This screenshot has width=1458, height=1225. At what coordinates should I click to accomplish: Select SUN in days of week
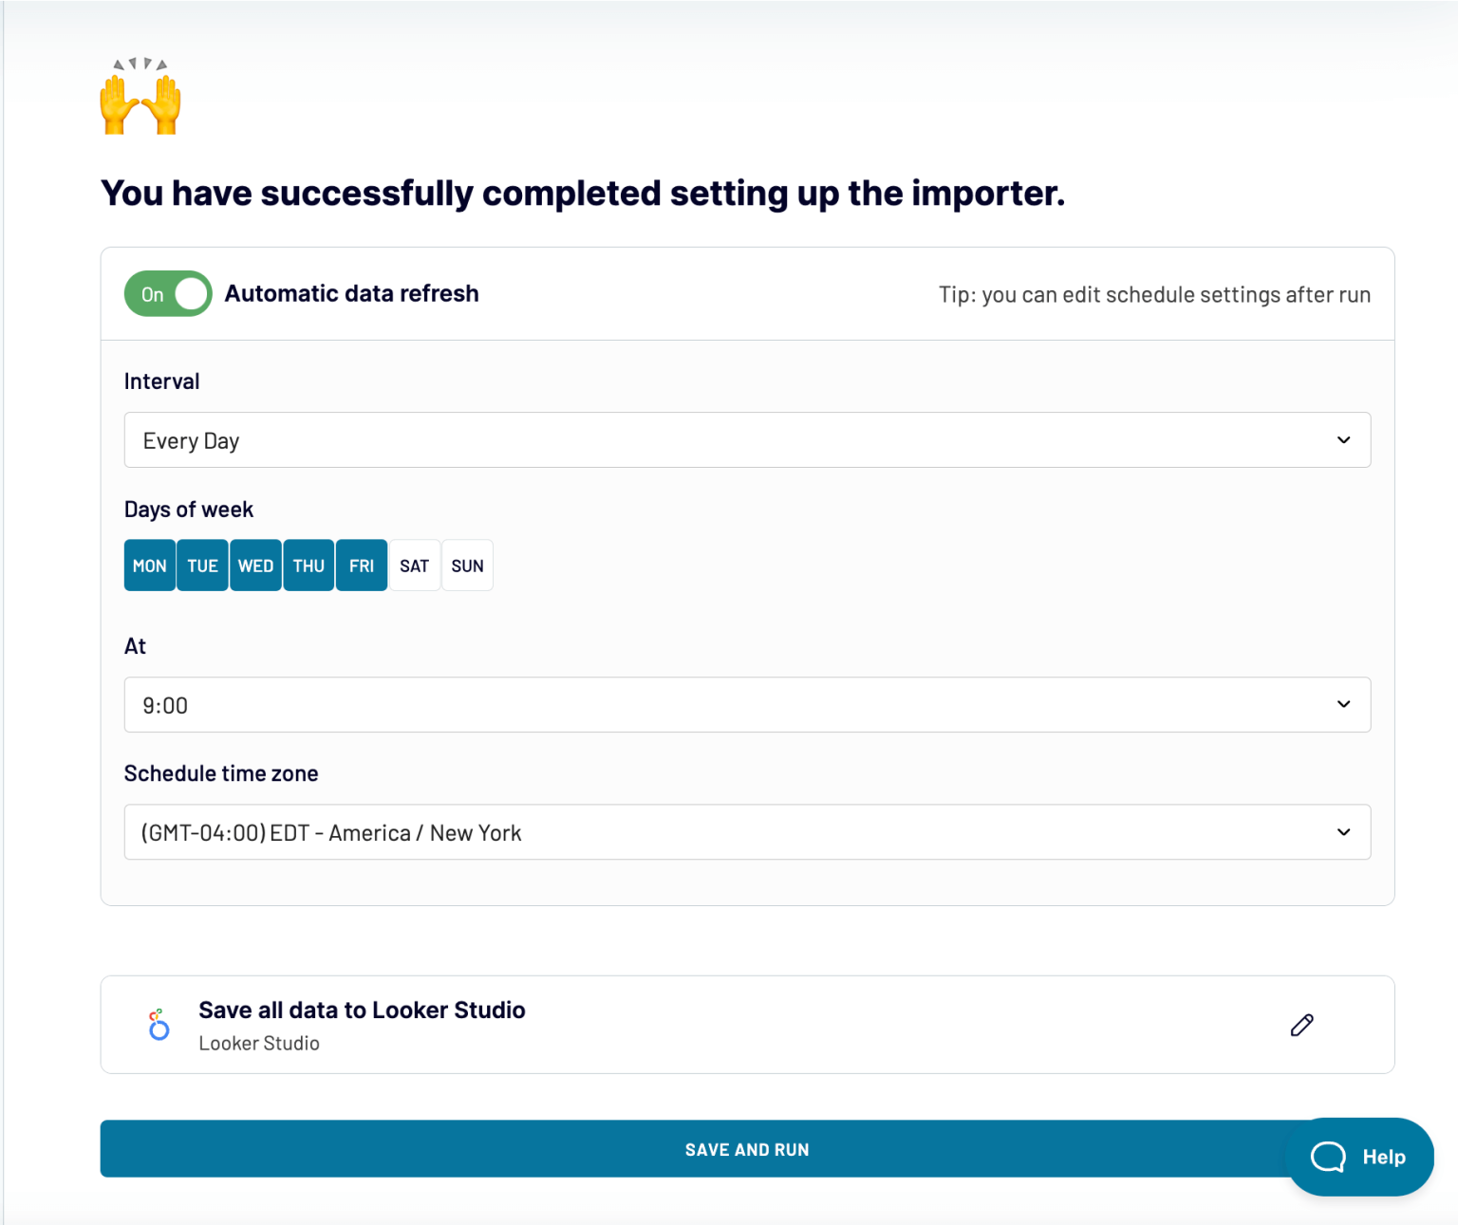pos(467,565)
